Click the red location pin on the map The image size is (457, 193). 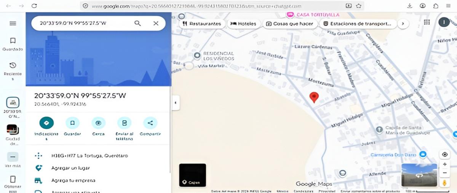314,97
